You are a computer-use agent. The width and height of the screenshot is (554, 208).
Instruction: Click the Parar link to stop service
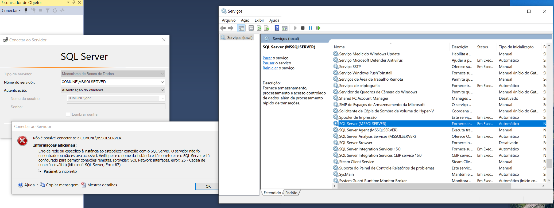coord(267,58)
